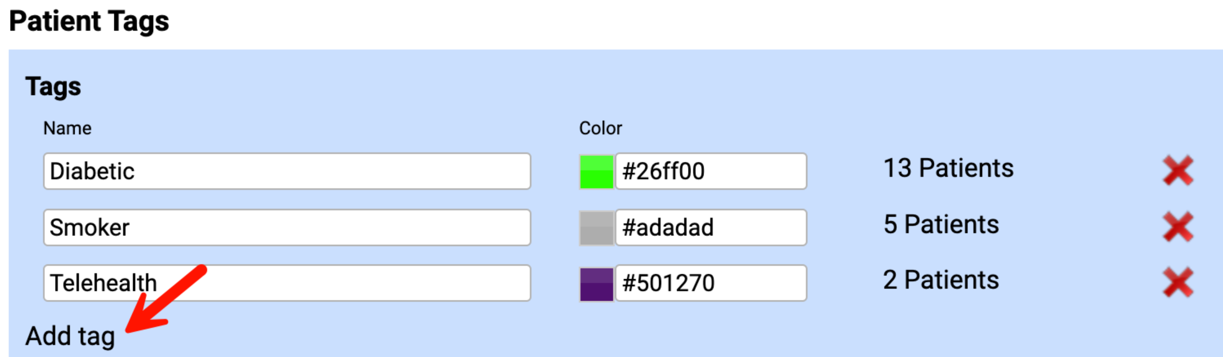Open the green color picker for Diabetic
1223x357 pixels.
pyautogui.click(x=596, y=170)
